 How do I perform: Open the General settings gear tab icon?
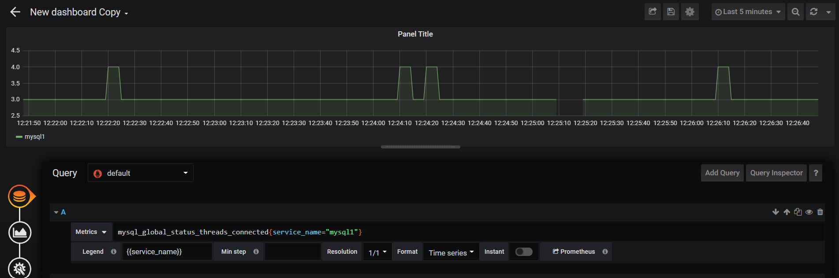20,268
